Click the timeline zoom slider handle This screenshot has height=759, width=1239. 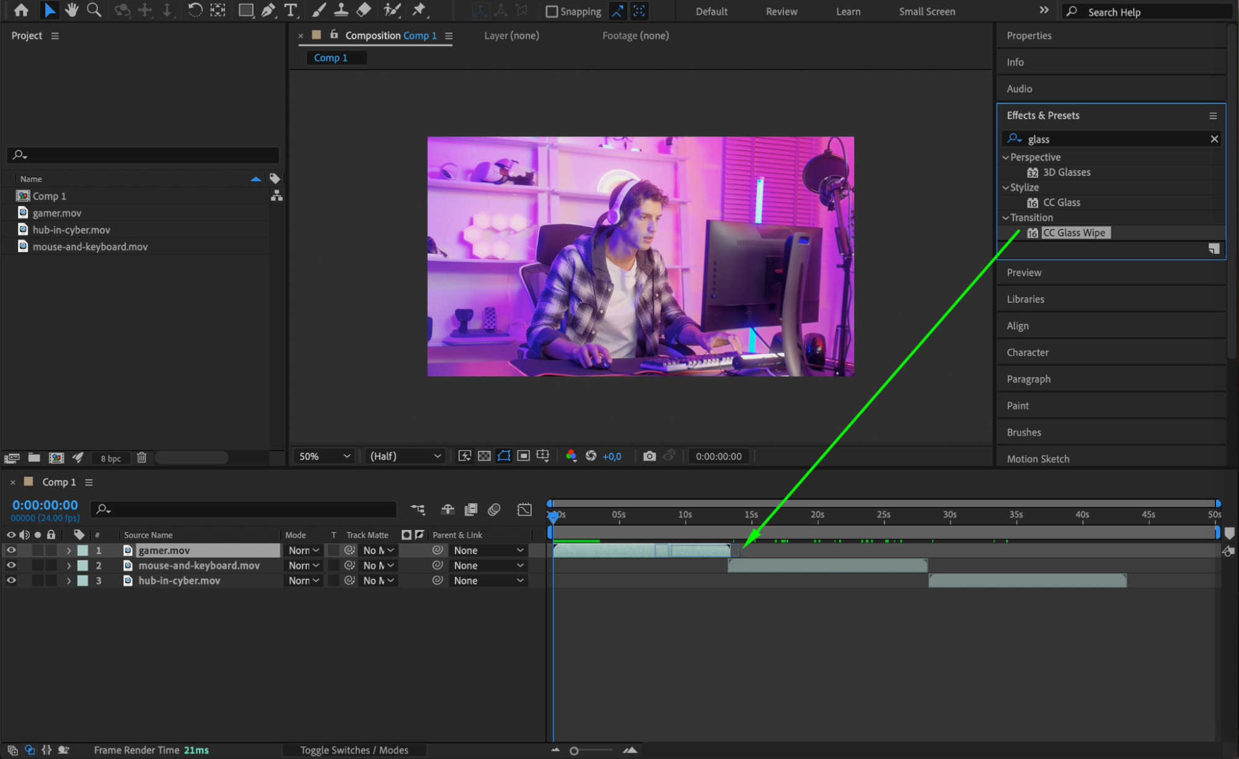pyautogui.click(x=574, y=750)
